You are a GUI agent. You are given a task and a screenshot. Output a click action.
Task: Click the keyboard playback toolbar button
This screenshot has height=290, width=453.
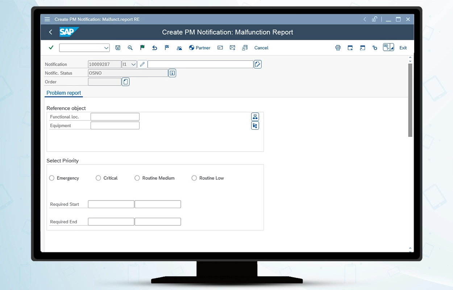pos(387,47)
